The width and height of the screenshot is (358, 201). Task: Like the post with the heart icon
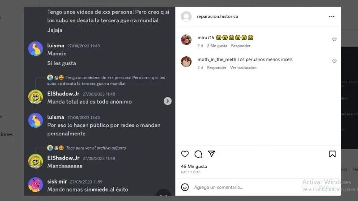tap(185, 154)
